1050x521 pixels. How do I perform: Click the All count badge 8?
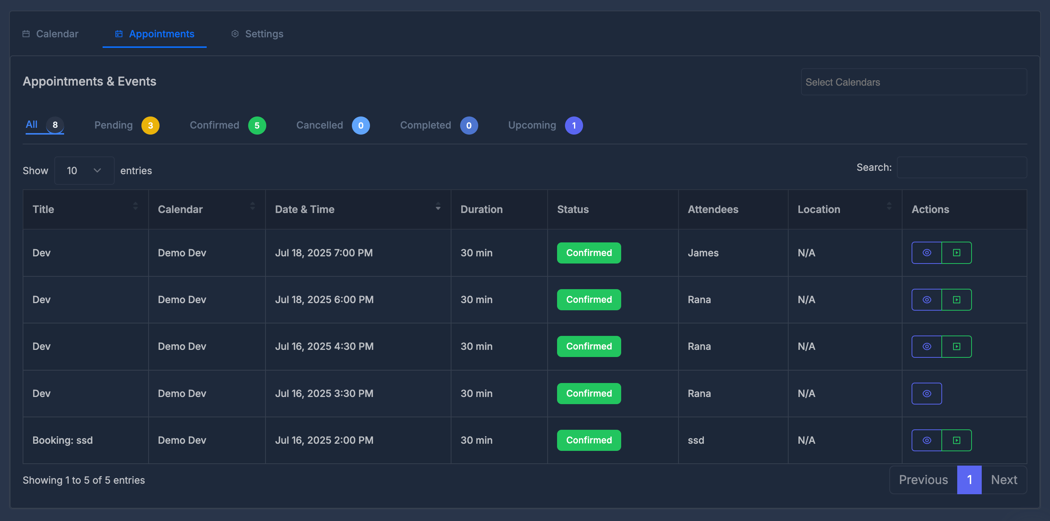pos(55,125)
